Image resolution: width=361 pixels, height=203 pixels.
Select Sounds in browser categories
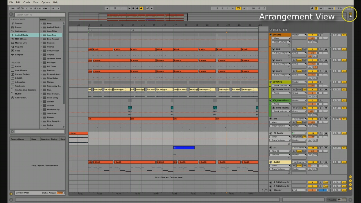(x=19, y=23)
